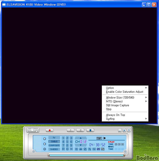Click the ELSA logo
159x161 pixels.
(33, 130)
